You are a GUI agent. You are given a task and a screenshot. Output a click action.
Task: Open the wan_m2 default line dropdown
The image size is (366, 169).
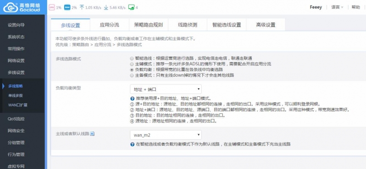(166, 135)
